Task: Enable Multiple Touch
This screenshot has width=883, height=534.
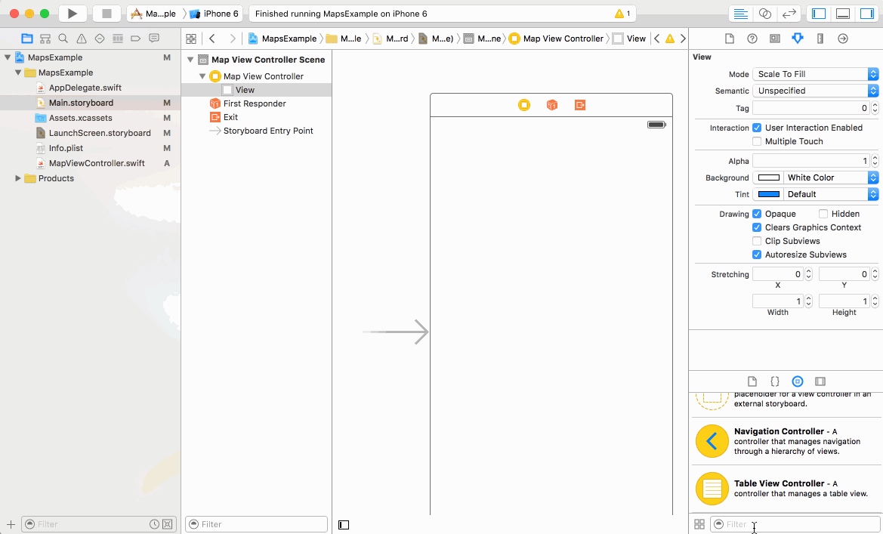Action: click(757, 141)
